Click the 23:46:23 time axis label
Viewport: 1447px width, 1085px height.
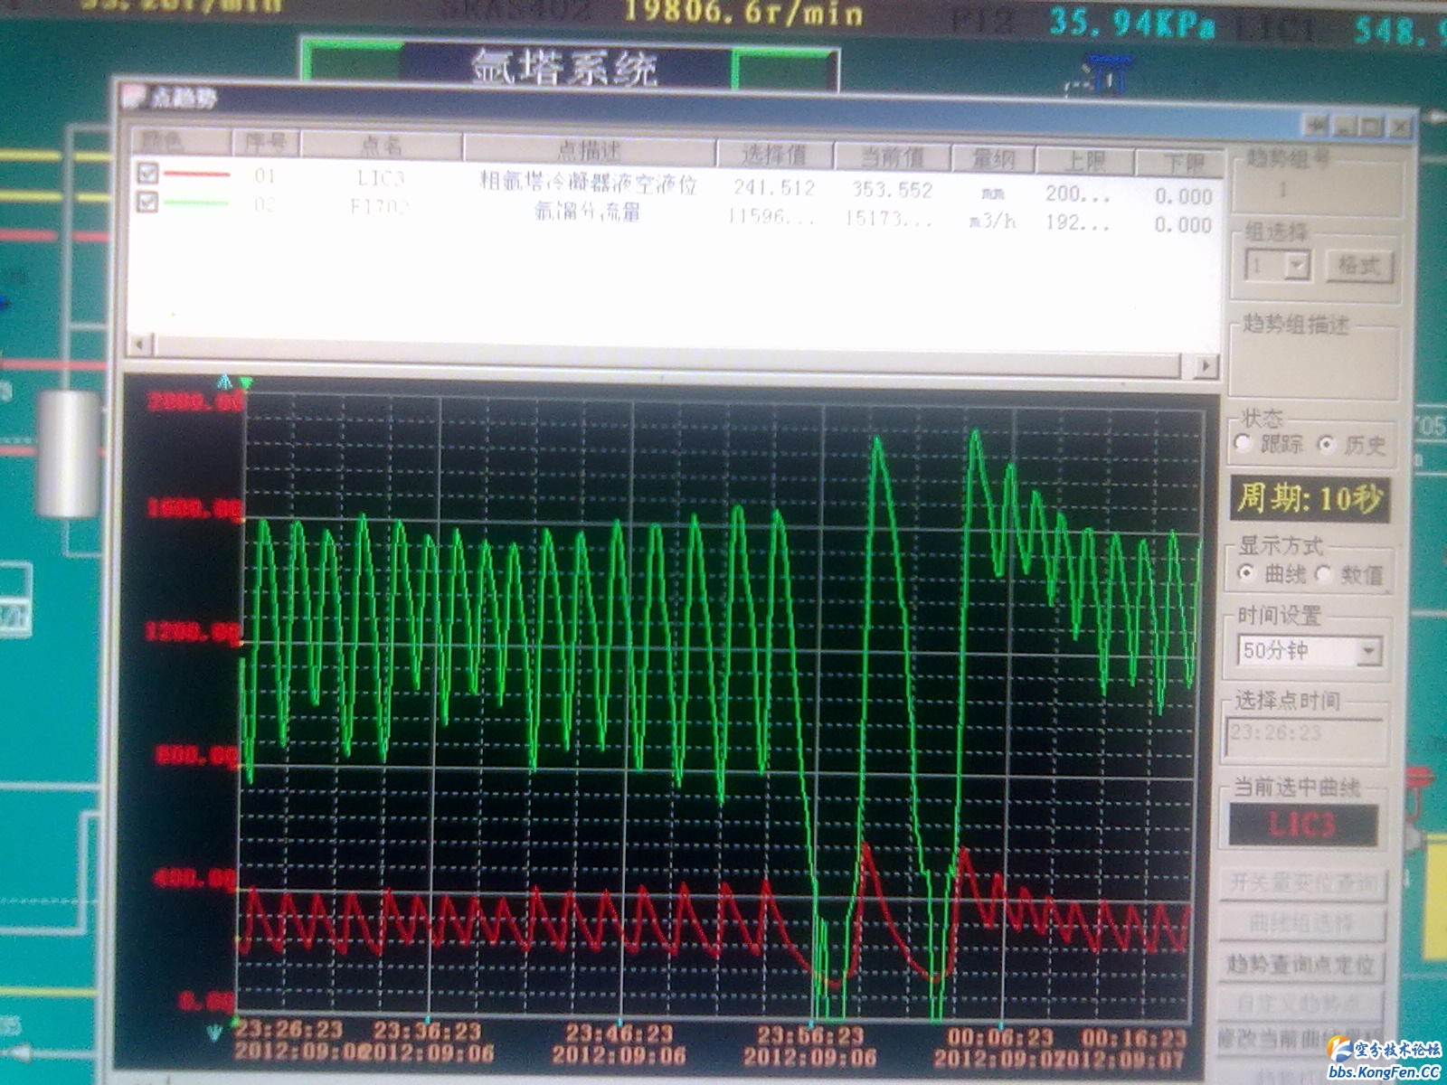pos(619,1033)
